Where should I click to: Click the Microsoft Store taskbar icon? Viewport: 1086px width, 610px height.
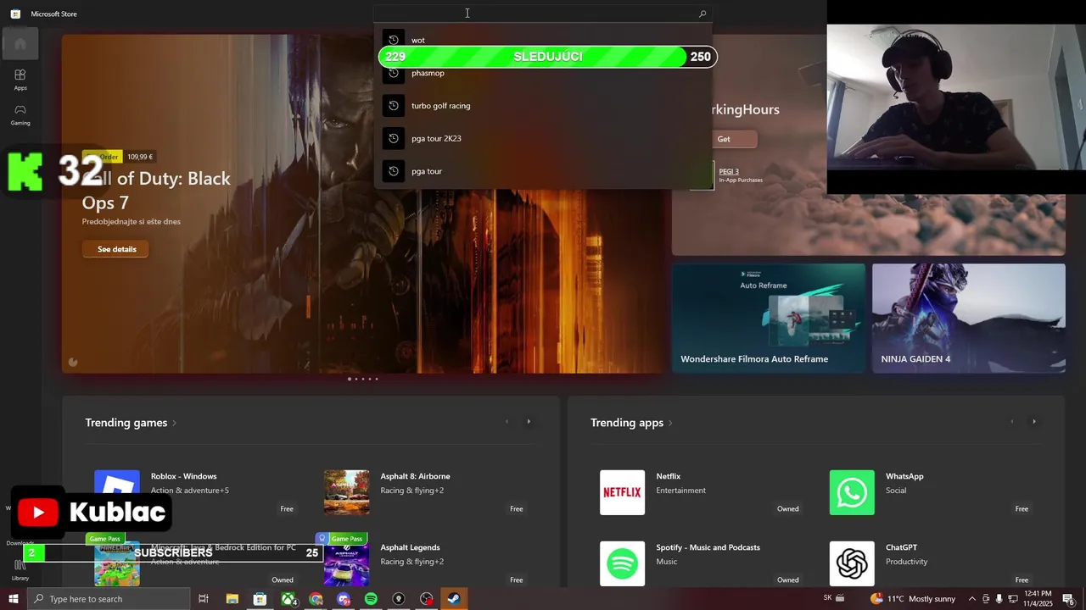pos(260,599)
